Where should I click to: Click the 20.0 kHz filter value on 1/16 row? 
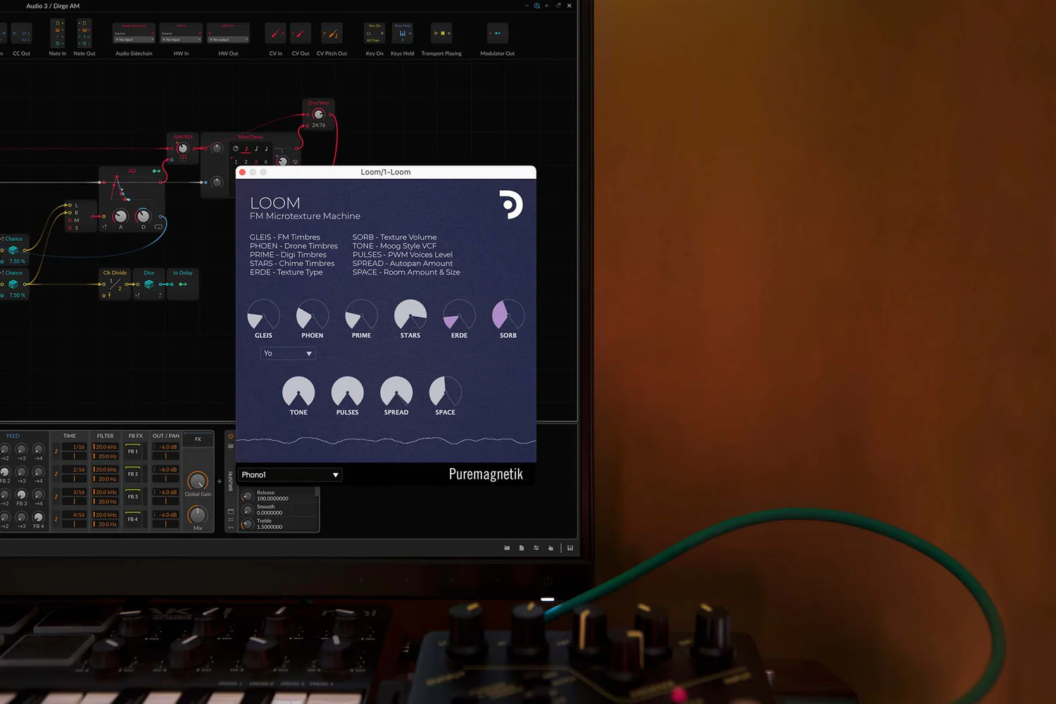(x=106, y=447)
